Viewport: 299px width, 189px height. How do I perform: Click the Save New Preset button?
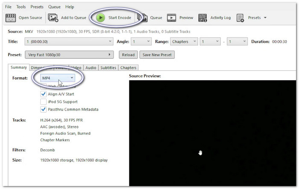(x=157, y=55)
